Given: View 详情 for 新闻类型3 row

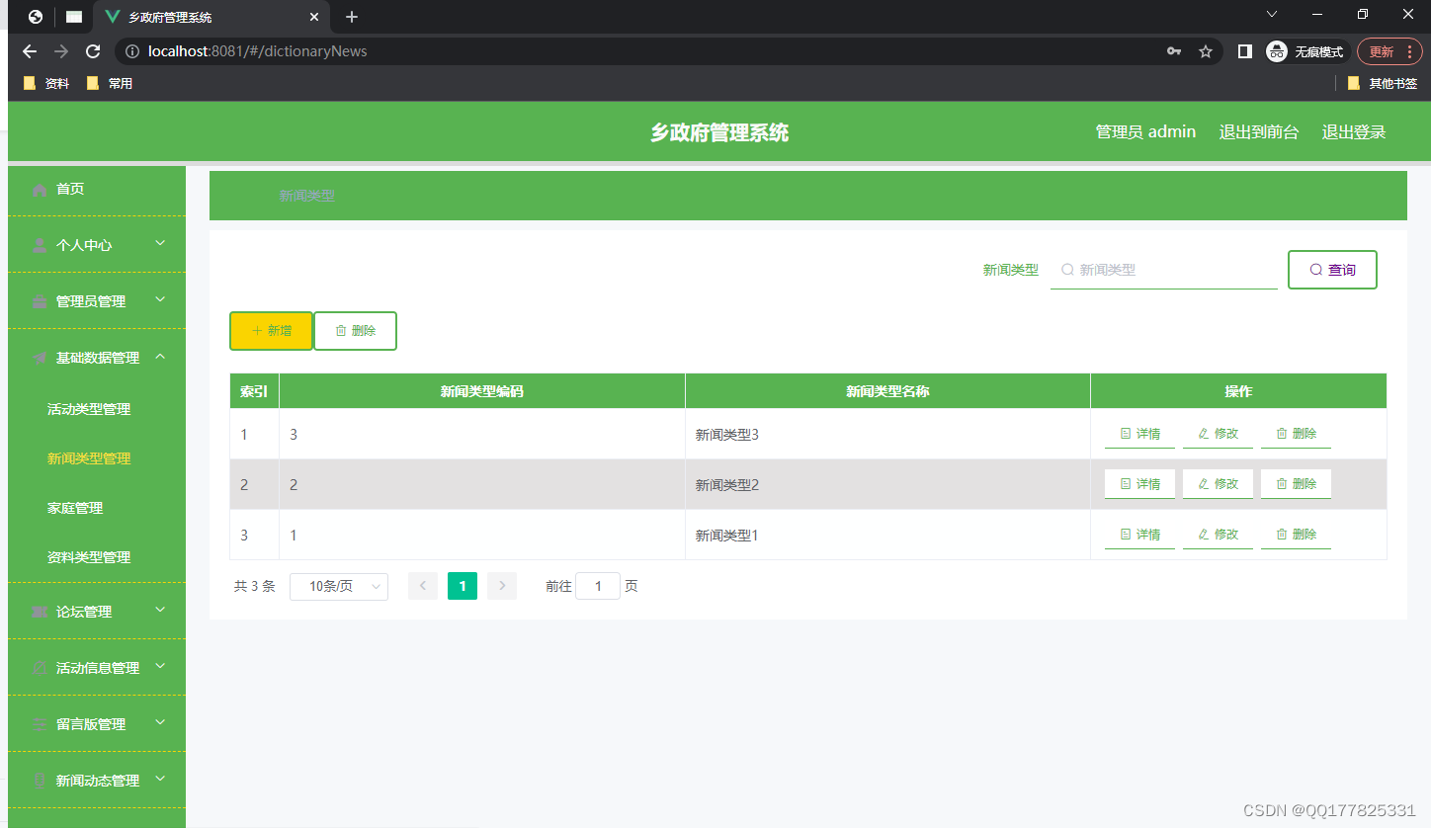Looking at the screenshot, I should [1139, 434].
